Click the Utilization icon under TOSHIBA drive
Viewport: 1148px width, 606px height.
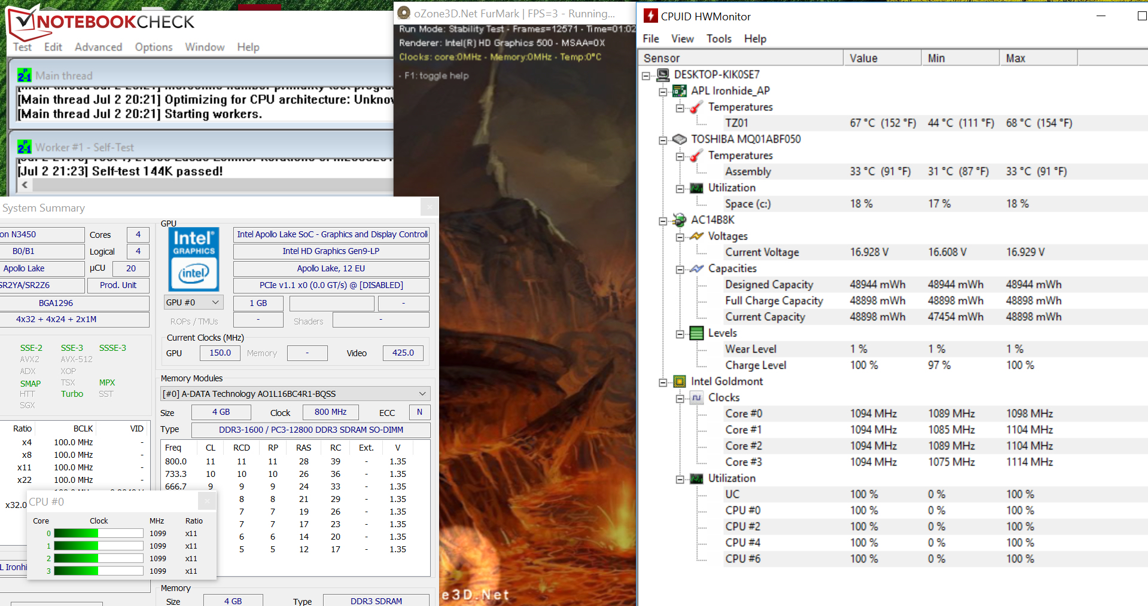696,188
